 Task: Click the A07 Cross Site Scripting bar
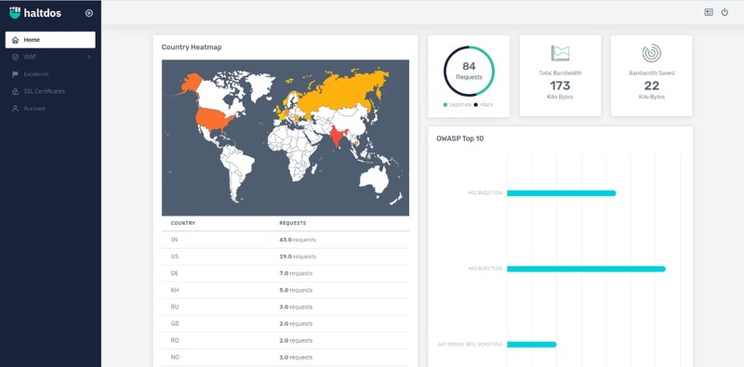click(x=531, y=345)
